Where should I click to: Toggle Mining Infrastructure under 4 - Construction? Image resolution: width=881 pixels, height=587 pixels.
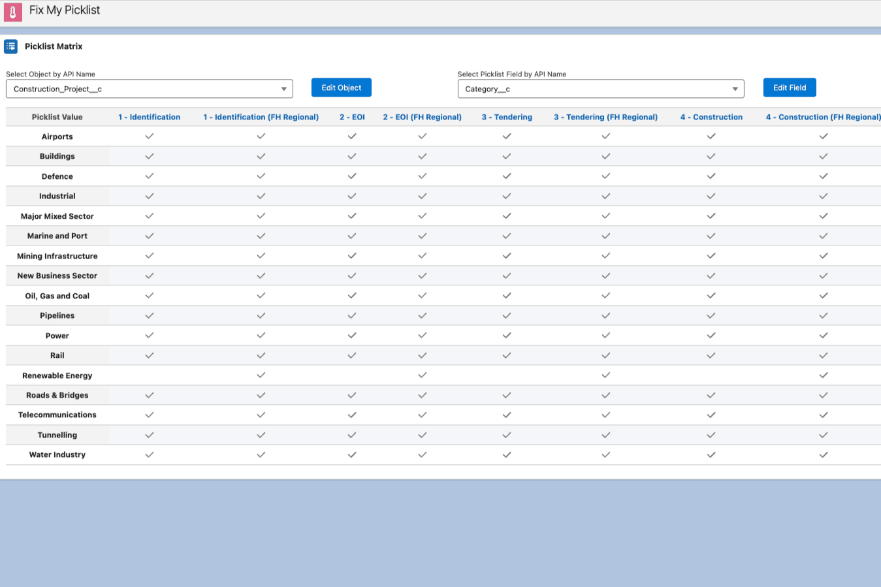pos(711,255)
